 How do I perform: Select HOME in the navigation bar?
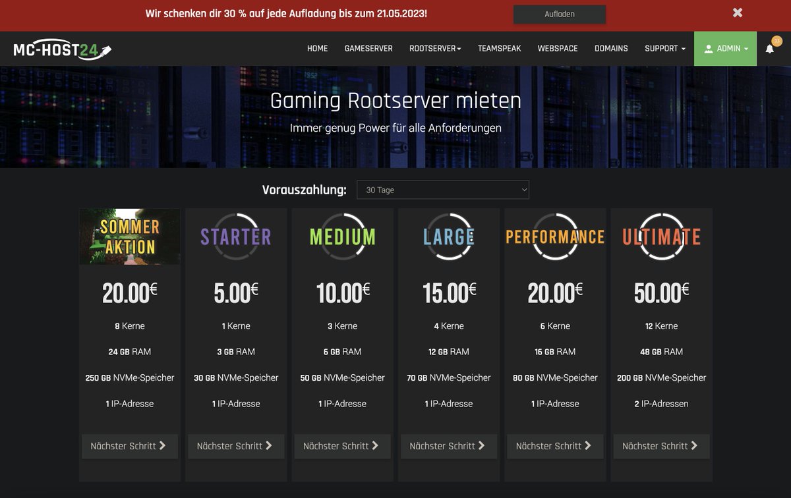pyautogui.click(x=317, y=48)
